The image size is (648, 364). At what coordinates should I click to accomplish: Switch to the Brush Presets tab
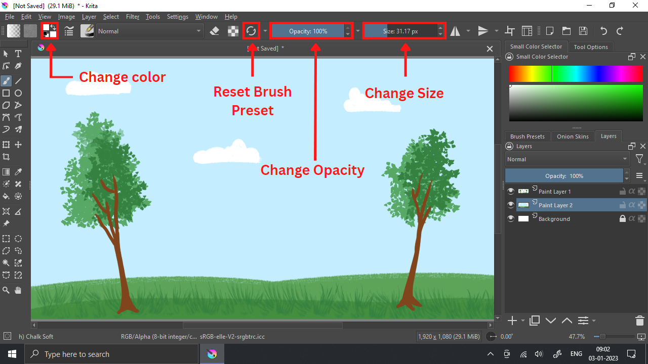pos(528,136)
